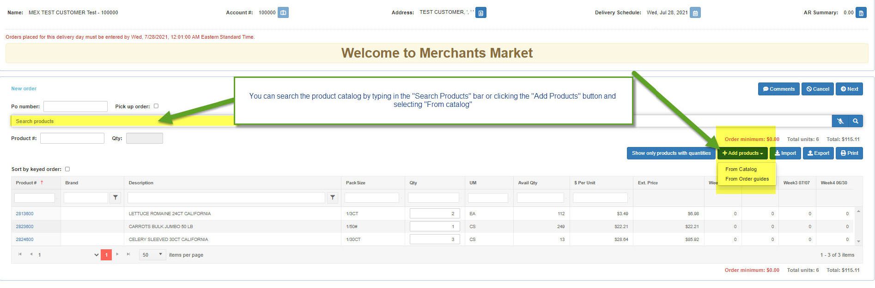Click the Po number input field
Viewport: 875px width, 288px height.
tap(75, 106)
